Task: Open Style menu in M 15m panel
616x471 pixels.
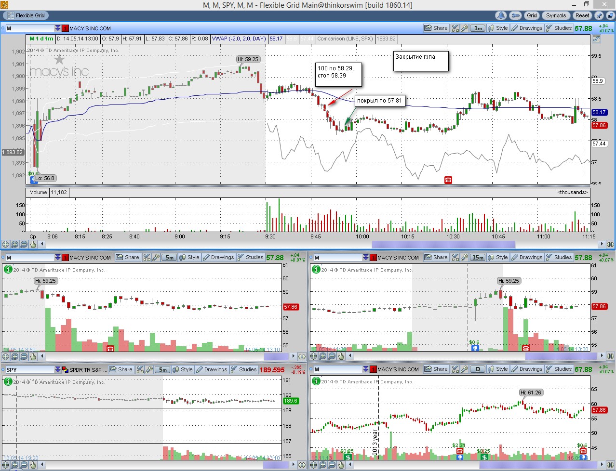Action: click(498, 258)
